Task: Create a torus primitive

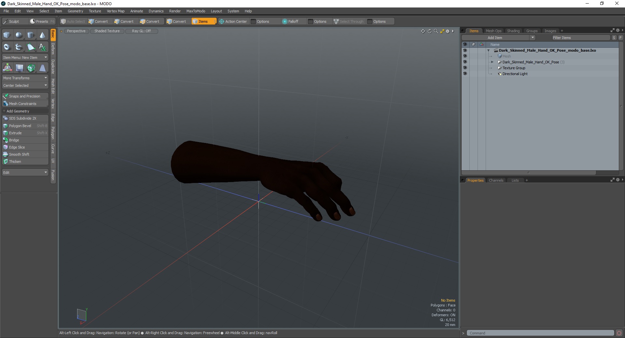Action: point(7,47)
